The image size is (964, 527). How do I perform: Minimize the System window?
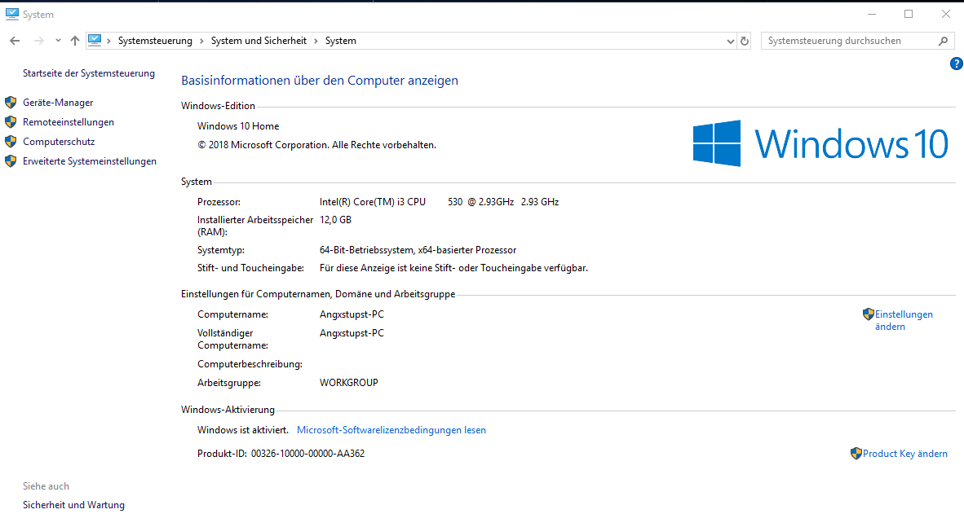pos(872,14)
